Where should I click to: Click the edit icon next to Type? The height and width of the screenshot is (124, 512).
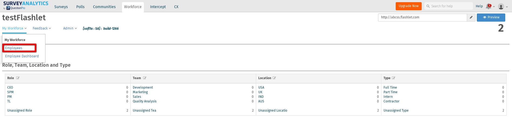[394, 78]
